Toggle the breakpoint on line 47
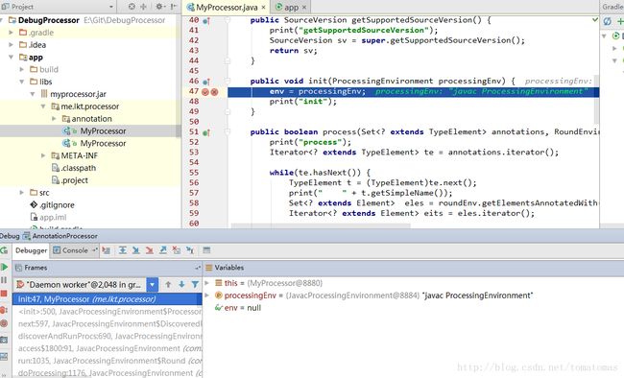 coord(205,92)
